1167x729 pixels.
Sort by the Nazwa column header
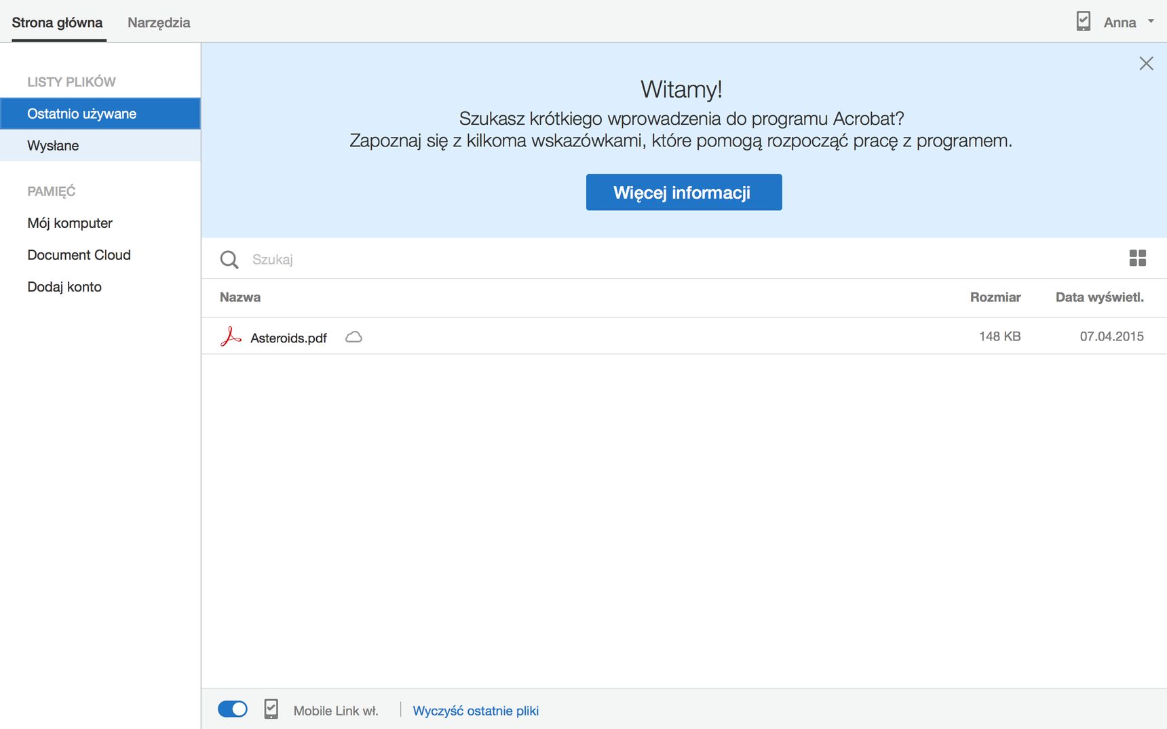[x=240, y=297]
